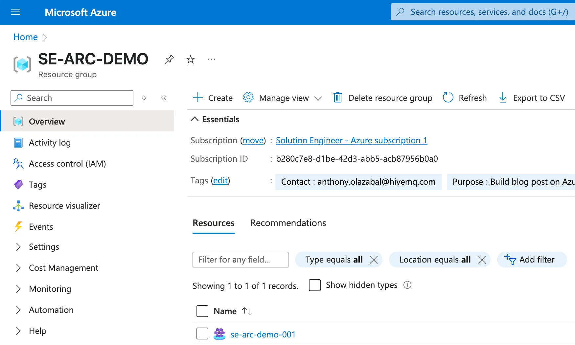Screen dimensions: 575x345
Task: Pin SE-ARC-DEMO to dashboard
Action: pos(169,59)
